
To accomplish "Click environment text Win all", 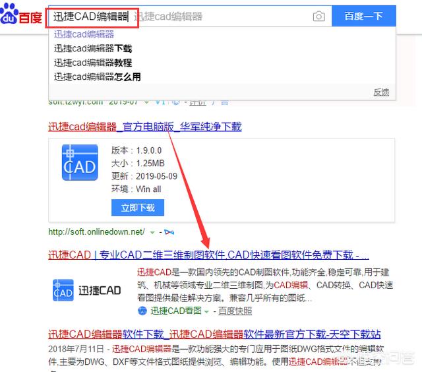I will click(x=148, y=189).
